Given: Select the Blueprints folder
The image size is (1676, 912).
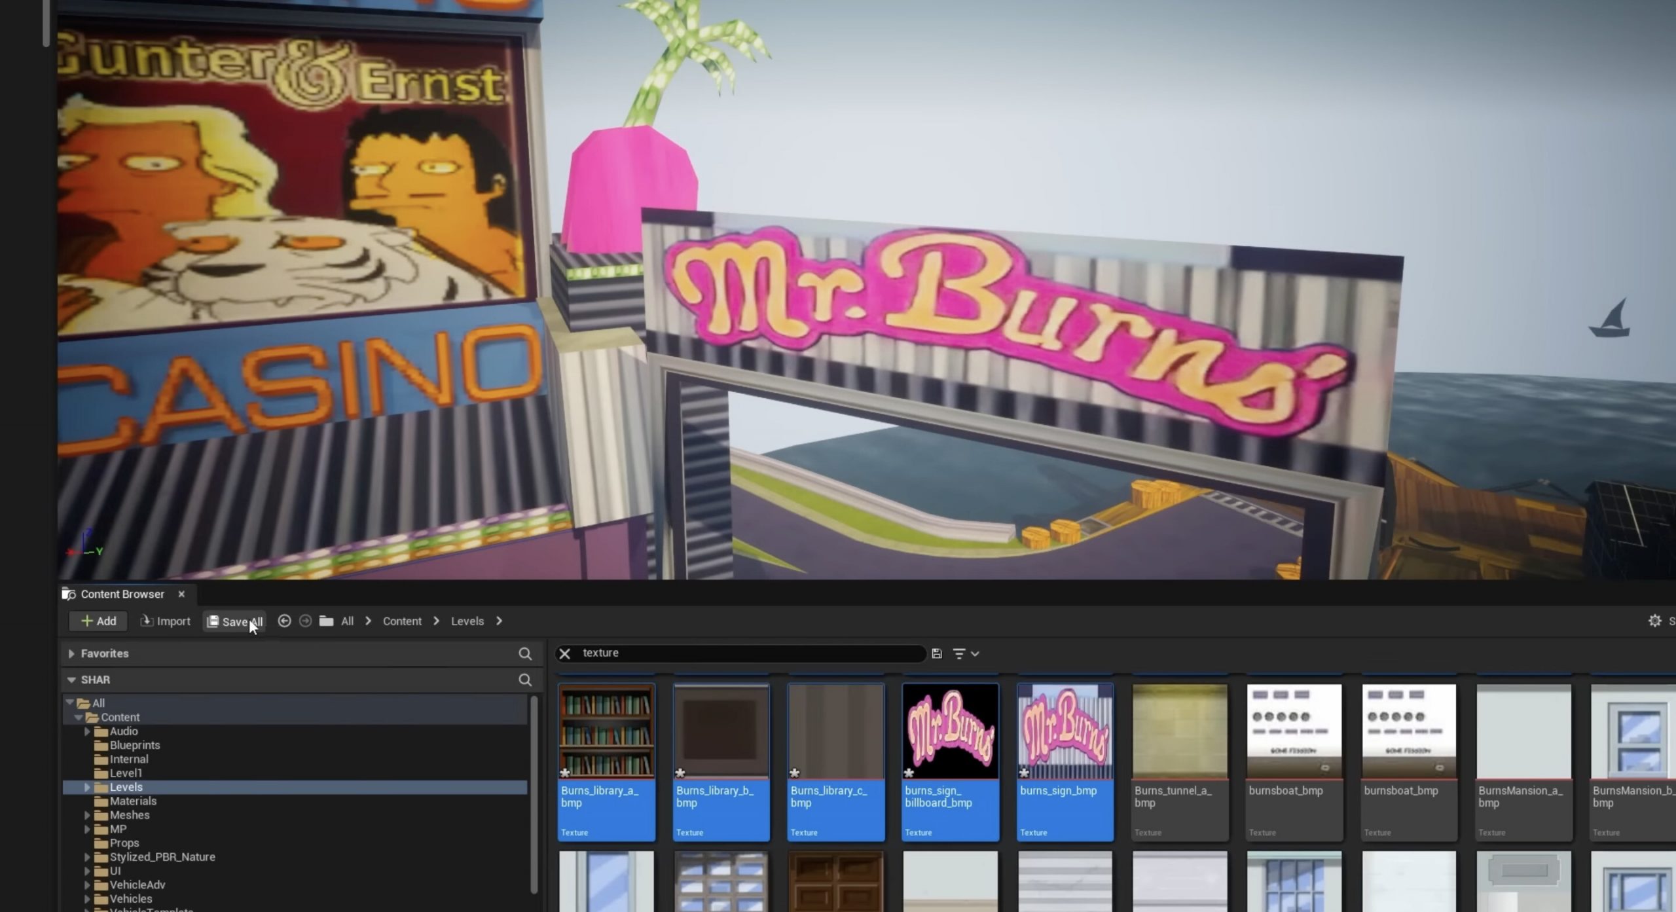Looking at the screenshot, I should tap(134, 745).
